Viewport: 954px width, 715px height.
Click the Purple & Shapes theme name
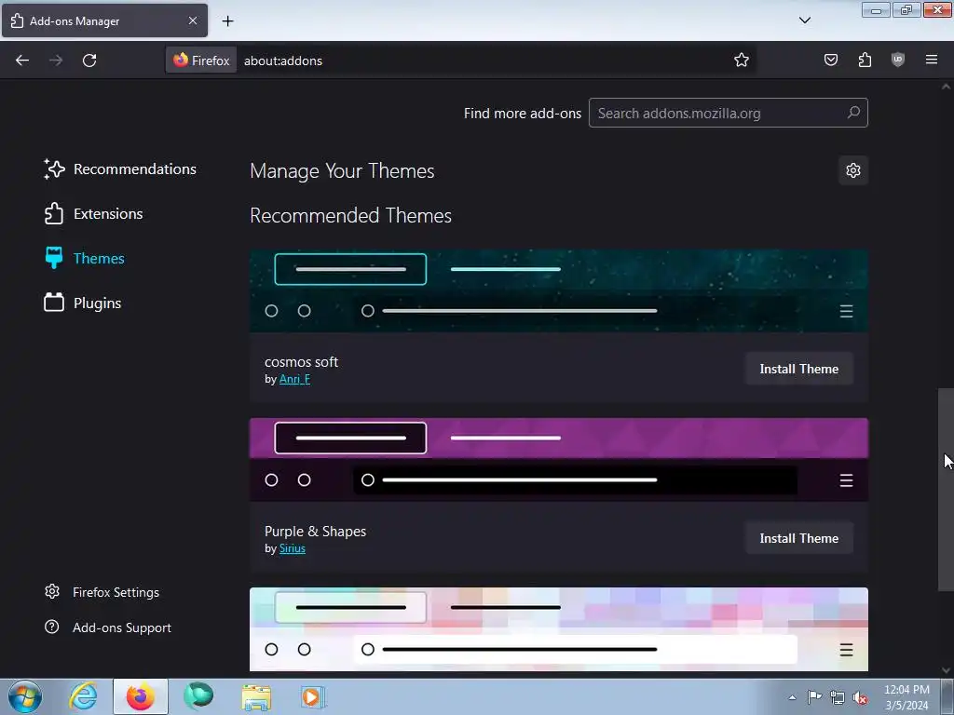315,532
